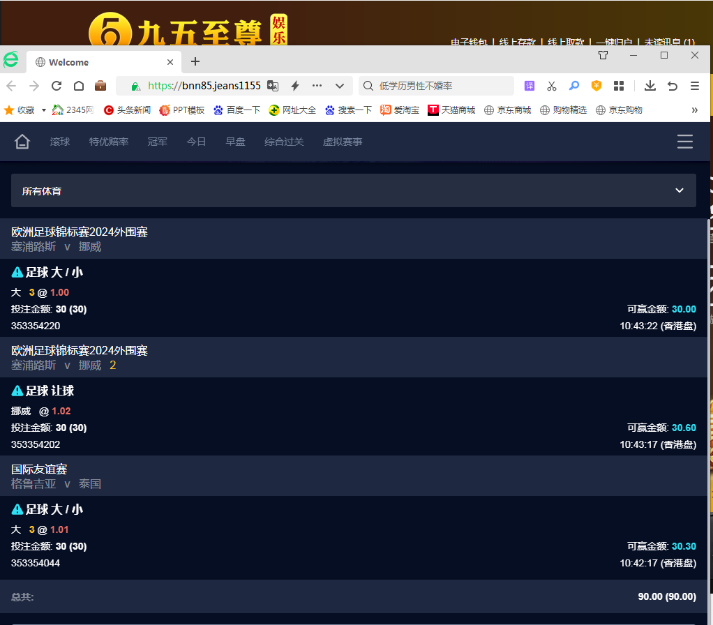Open the 京东商城 bookmark
This screenshot has height=625, width=713.
pyautogui.click(x=507, y=110)
